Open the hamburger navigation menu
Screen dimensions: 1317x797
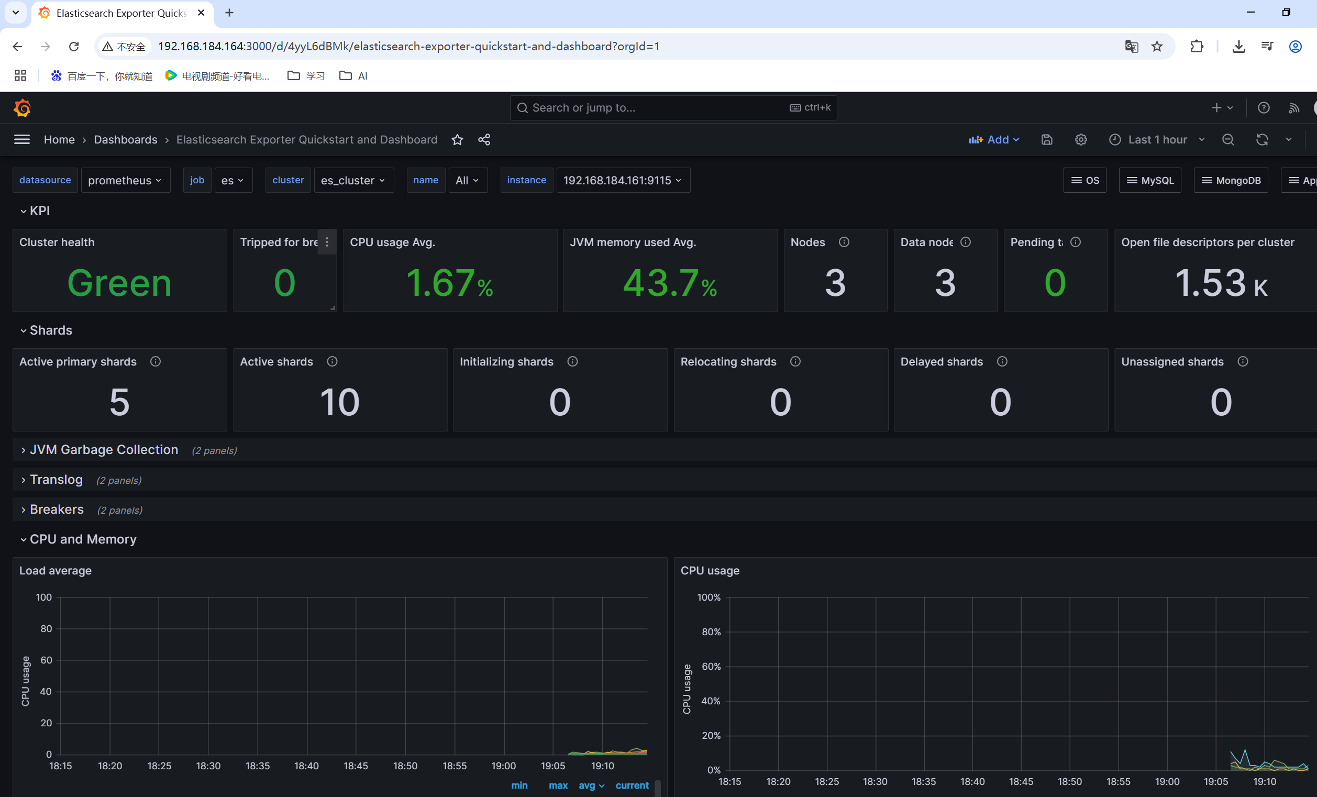point(22,139)
